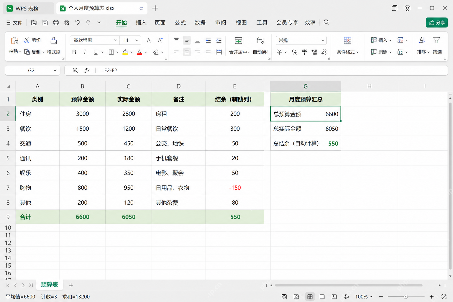Clear formatting with the eraser icon

pos(156,52)
